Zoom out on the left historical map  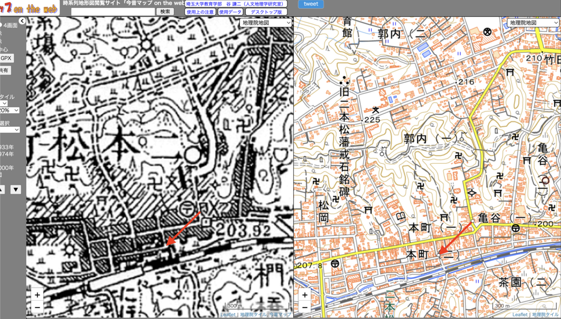[38, 307]
